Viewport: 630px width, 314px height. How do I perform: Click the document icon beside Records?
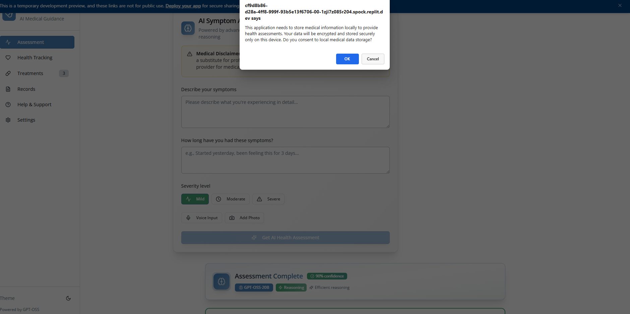click(x=8, y=89)
